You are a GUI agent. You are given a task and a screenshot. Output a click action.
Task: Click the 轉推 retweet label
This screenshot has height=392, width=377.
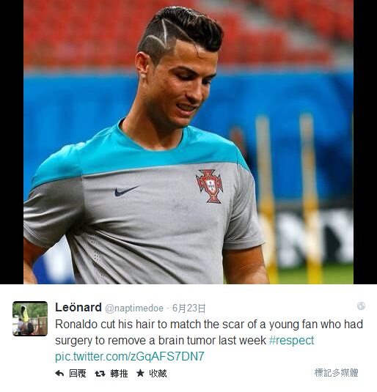click(x=119, y=374)
